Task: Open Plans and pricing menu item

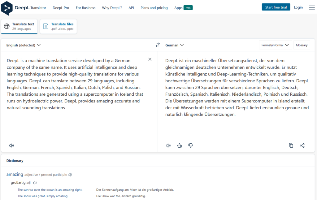Action: (154, 8)
